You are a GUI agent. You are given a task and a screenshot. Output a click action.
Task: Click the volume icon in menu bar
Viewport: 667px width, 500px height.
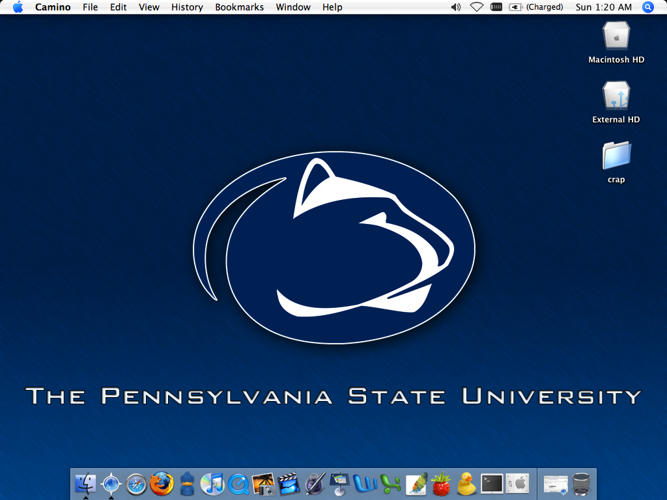(x=456, y=7)
